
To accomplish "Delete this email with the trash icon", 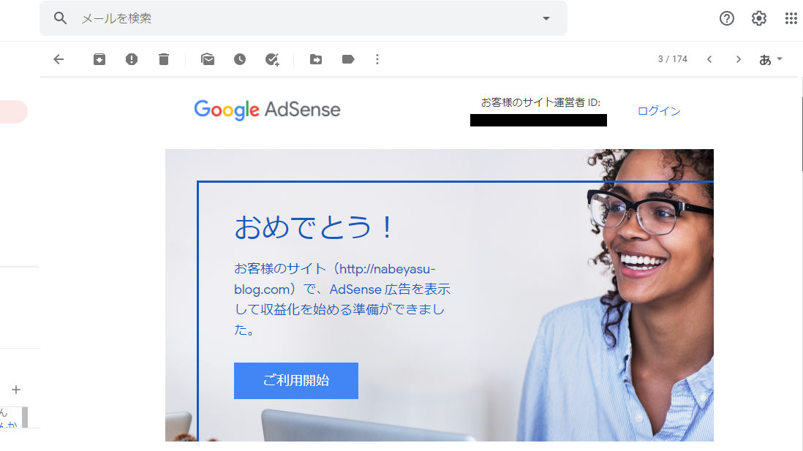I will coord(164,59).
